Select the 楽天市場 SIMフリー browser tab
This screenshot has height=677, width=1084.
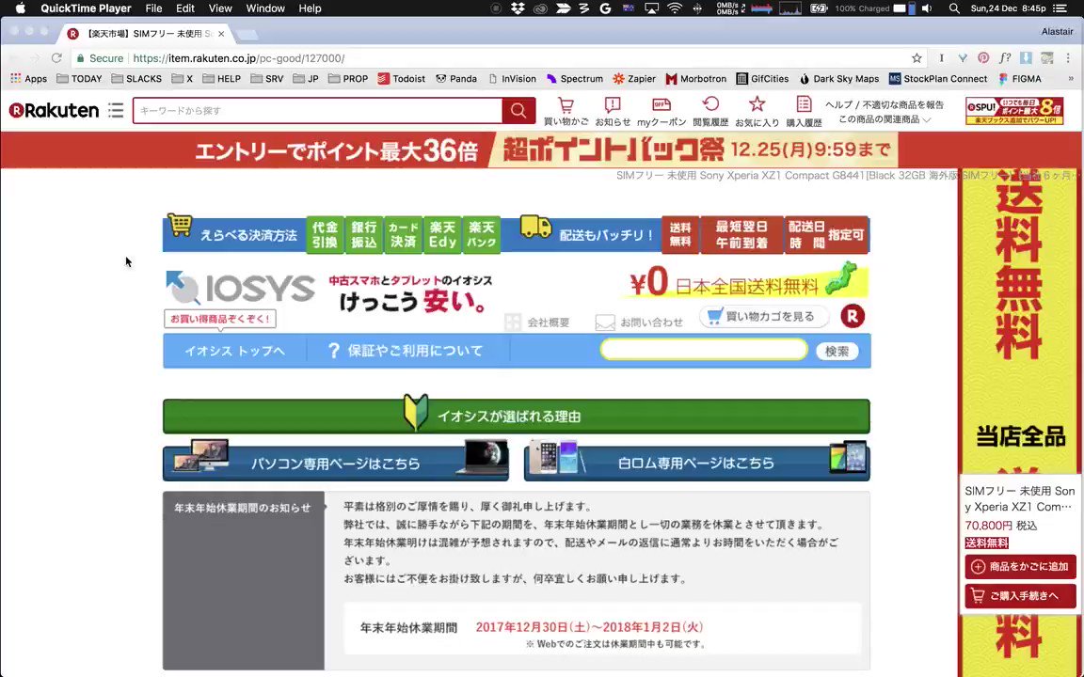tap(145, 33)
